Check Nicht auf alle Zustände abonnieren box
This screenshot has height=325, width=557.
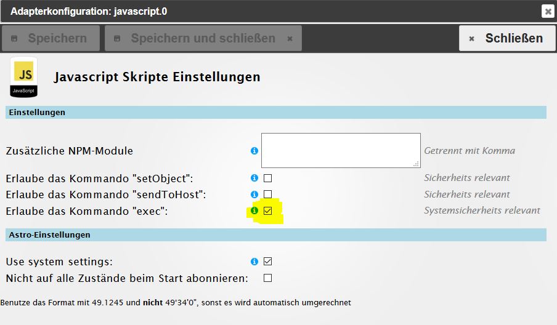point(268,278)
